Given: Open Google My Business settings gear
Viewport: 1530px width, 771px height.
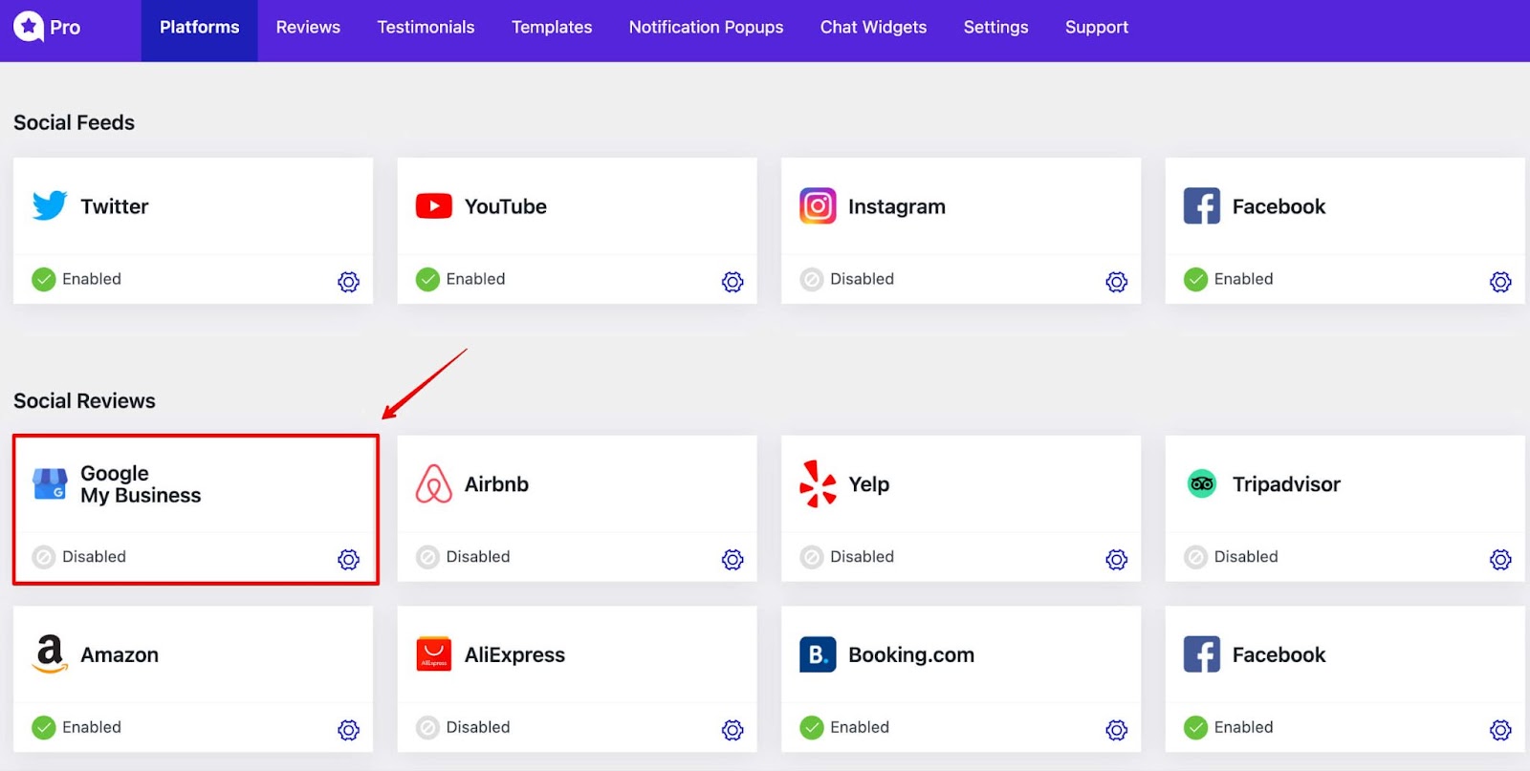Looking at the screenshot, I should pos(349,560).
